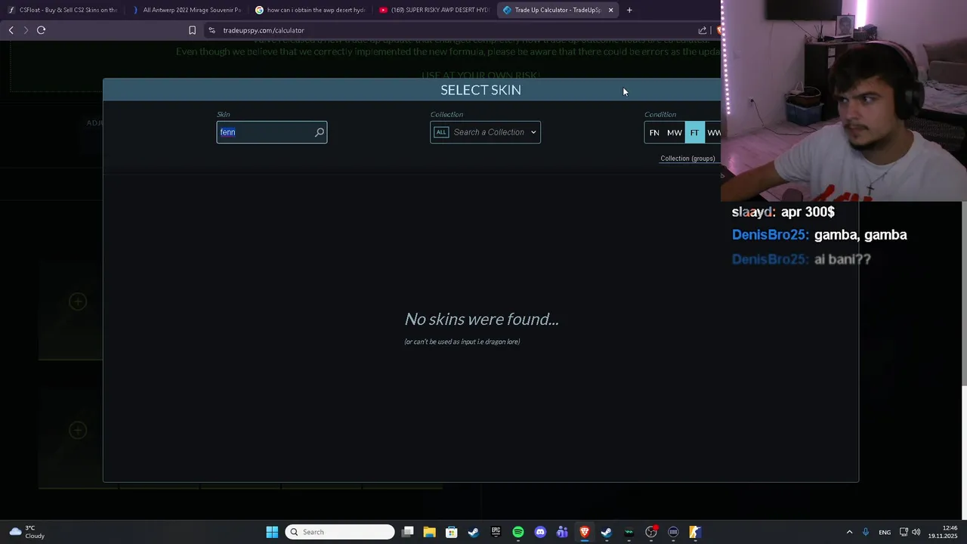Change the ENG input language
The height and width of the screenshot is (544, 967).
tap(885, 532)
